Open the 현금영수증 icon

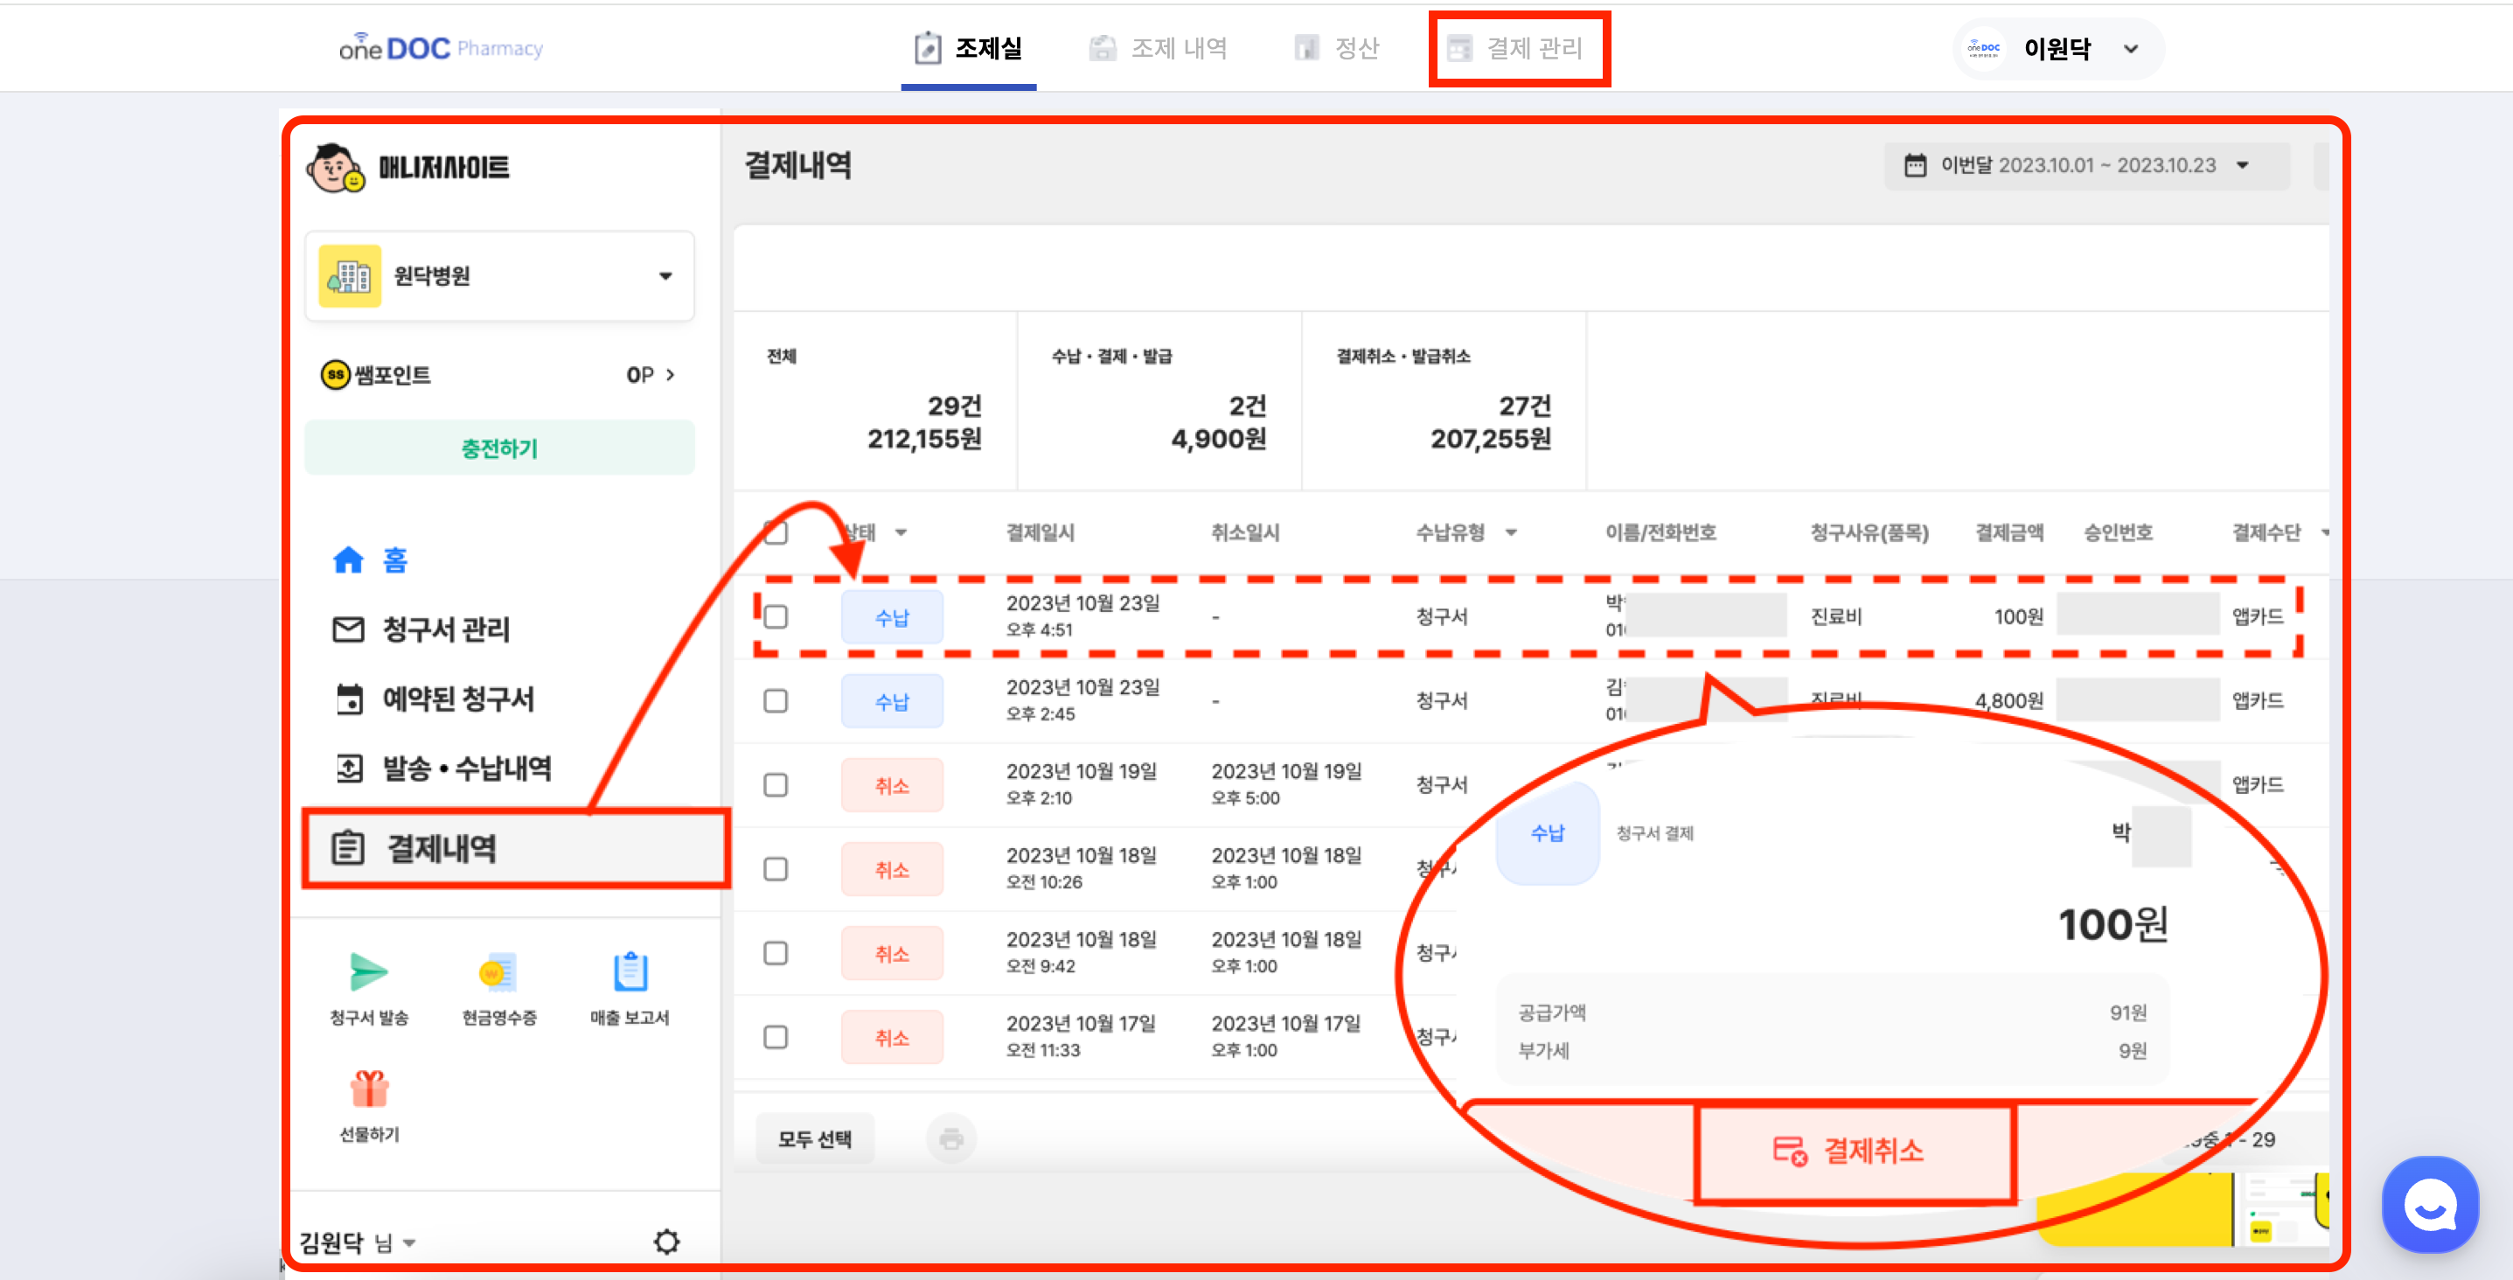498,971
